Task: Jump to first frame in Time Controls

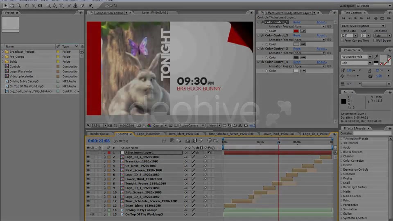Action: pos(343,18)
